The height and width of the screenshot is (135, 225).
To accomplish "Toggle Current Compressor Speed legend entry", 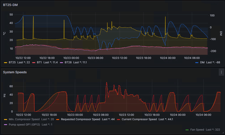I will 139,119.
